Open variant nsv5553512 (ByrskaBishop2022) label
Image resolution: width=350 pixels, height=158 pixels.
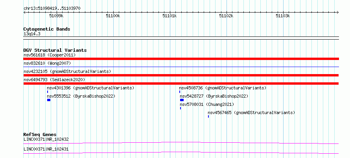pos(81,96)
